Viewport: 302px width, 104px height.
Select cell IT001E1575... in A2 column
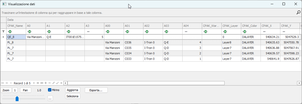pyautogui.click(x=75, y=37)
